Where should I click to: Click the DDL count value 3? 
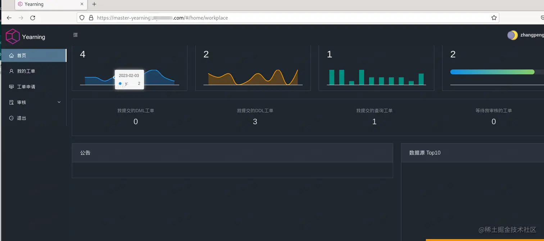pyautogui.click(x=255, y=122)
